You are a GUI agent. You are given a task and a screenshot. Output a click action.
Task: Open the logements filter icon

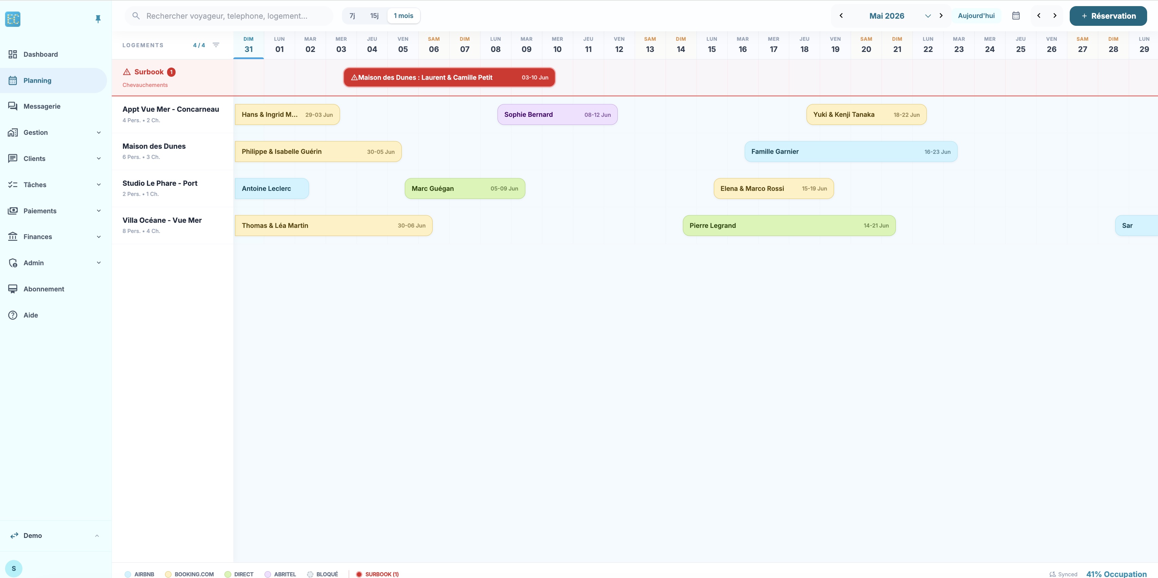[x=216, y=45]
